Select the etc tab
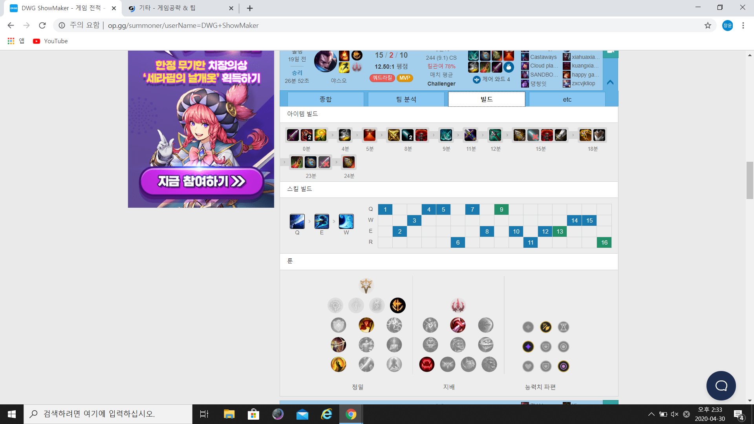The width and height of the screenshot is (754, 424). click(567, 99)
